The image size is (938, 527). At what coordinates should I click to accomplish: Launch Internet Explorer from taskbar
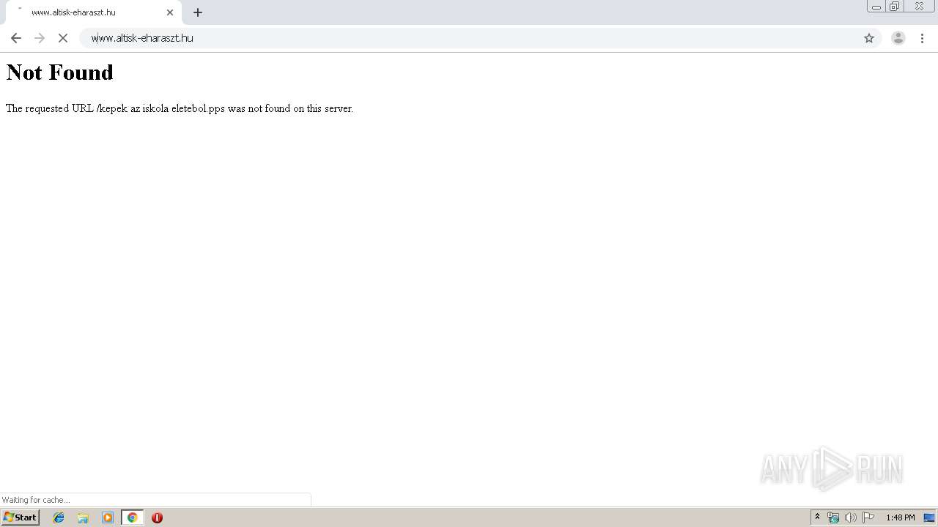59,517
